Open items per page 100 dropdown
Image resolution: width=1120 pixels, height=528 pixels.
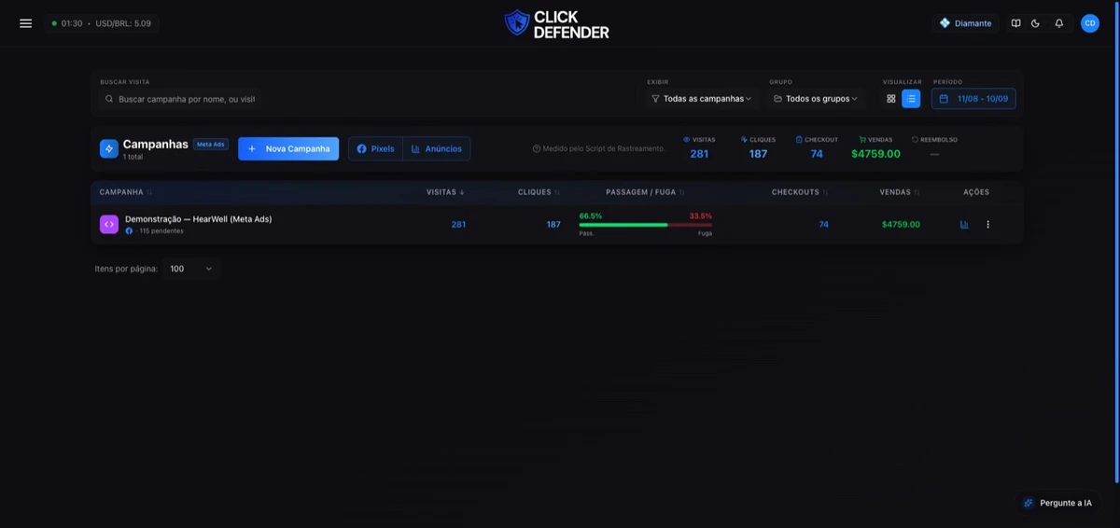(191, 269)
